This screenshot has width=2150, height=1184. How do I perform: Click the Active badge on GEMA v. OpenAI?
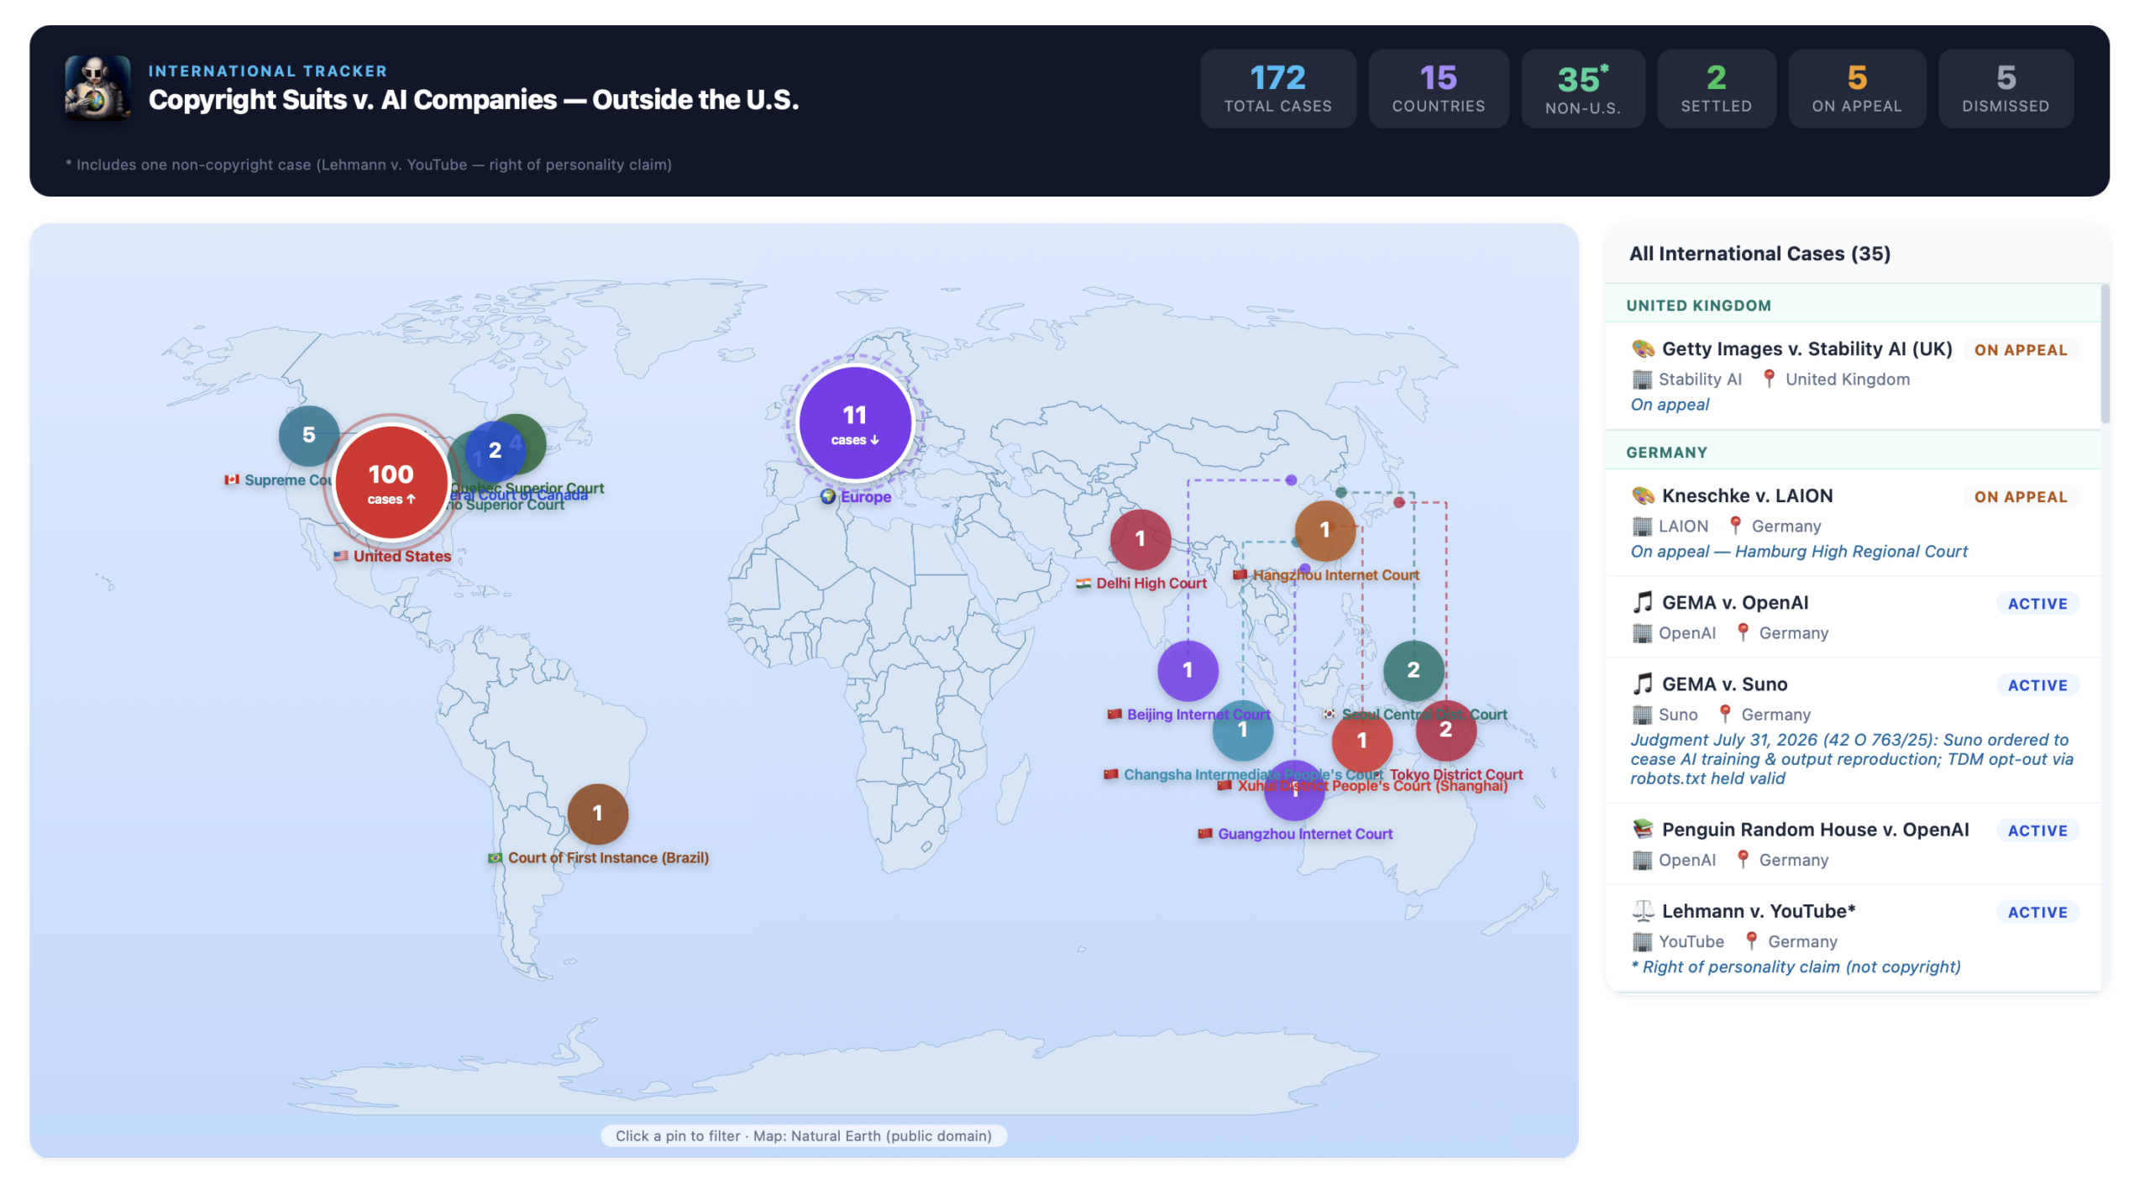click(2037, 604)
